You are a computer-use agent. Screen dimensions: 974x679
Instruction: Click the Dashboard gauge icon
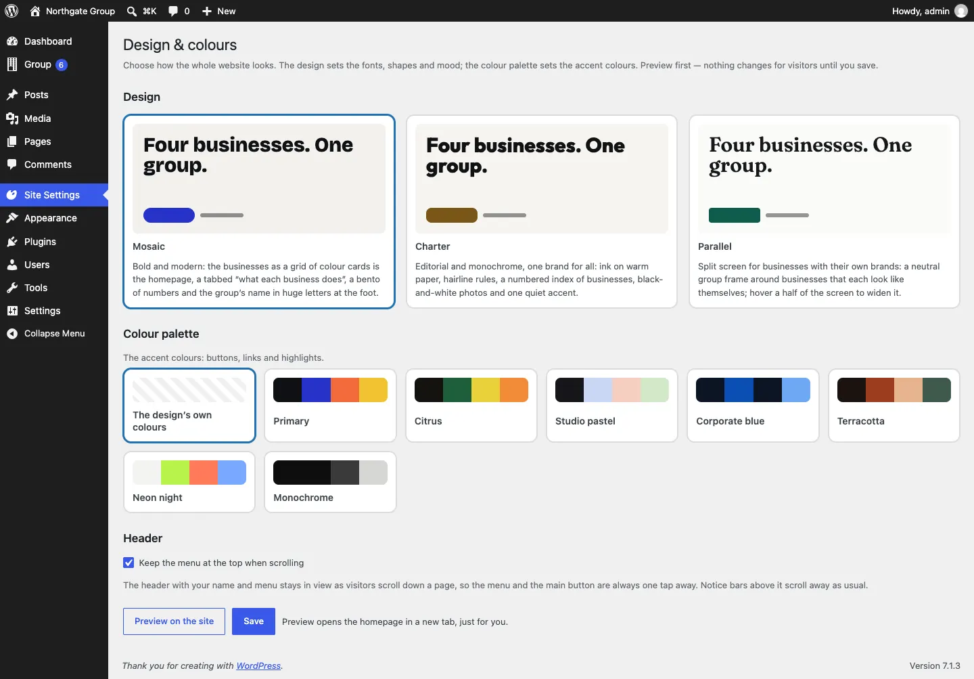(x=12, y=41)
